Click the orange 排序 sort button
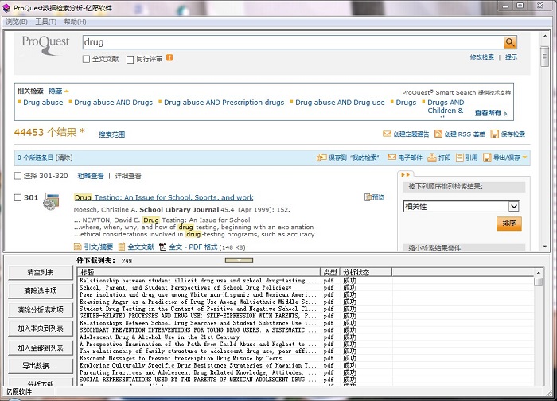 [x=509, y=224]
